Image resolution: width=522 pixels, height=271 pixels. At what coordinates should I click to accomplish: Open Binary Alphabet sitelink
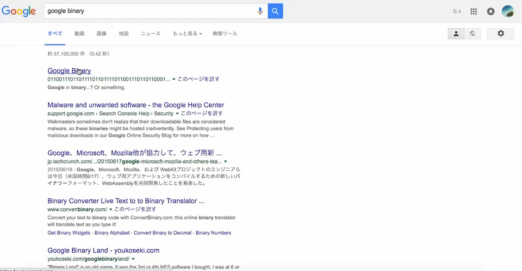pos(112,233)
